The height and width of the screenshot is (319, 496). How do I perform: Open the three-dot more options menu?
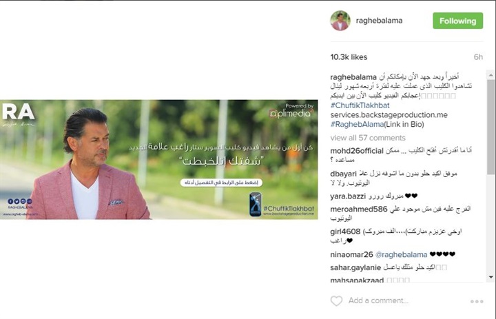477,301
